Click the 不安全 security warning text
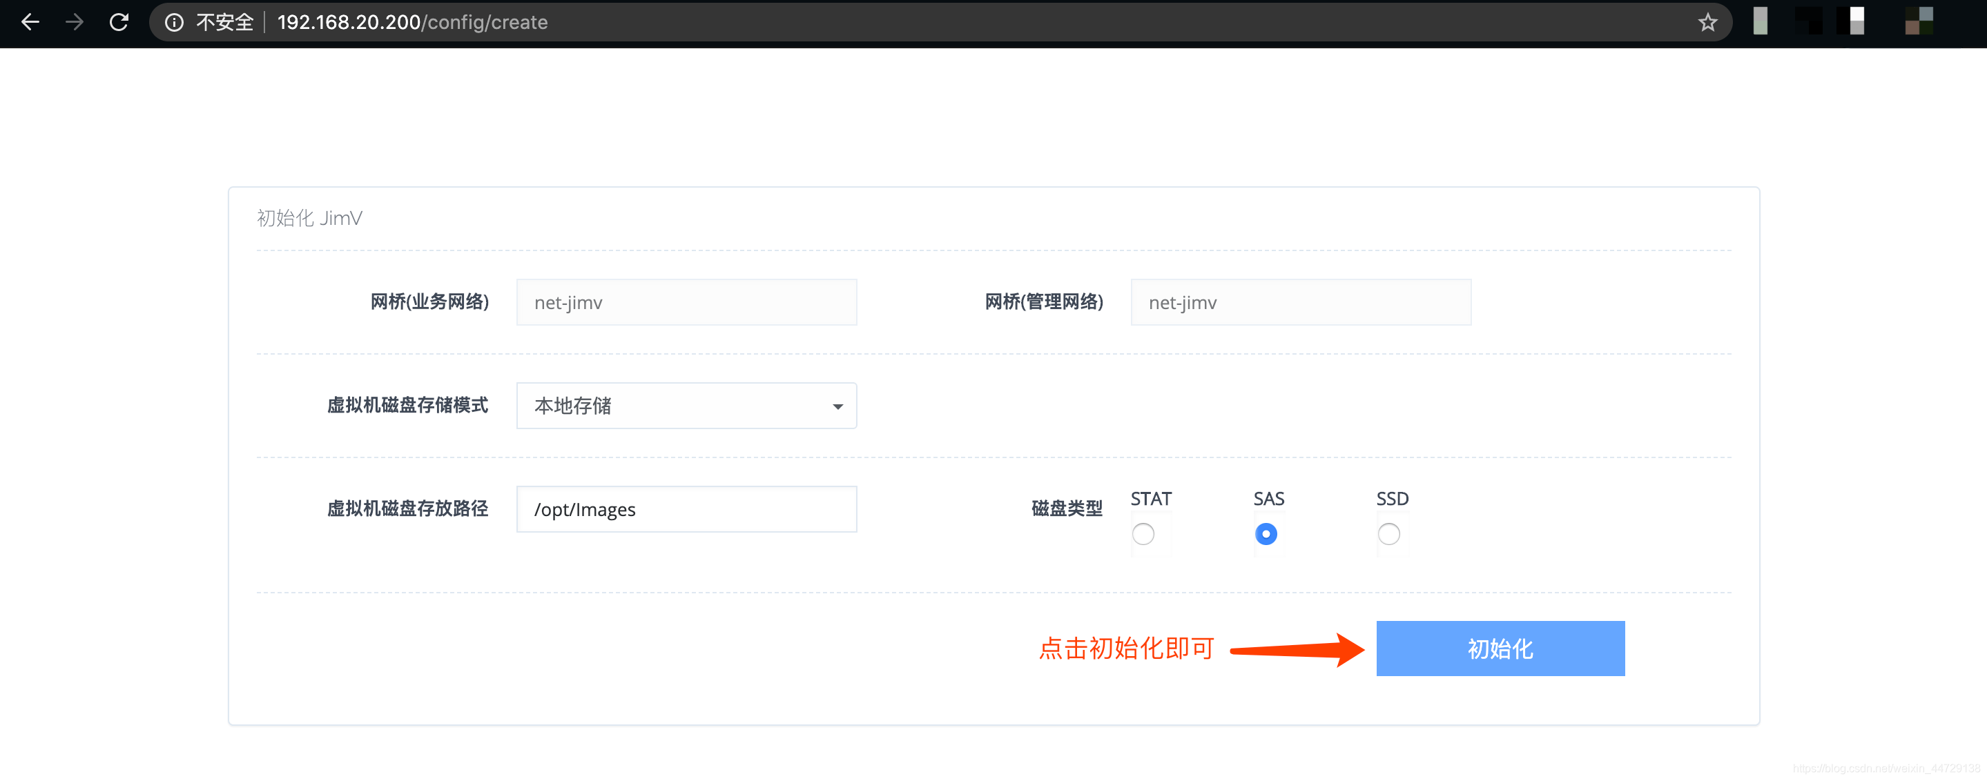The height and width of the screenshot is (781, 1987). click(x=224, y=22)
